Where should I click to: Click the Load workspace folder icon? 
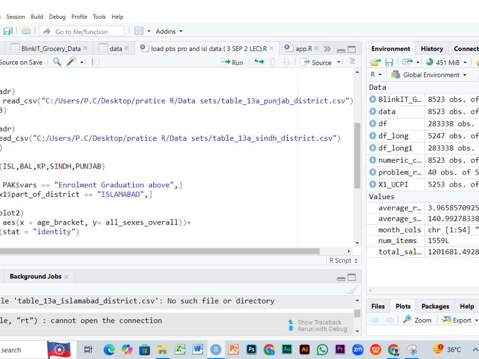click(x=375, y=62)
